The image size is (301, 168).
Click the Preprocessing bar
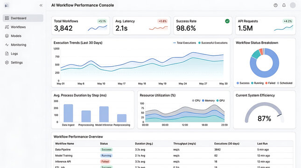coord(86,116)
